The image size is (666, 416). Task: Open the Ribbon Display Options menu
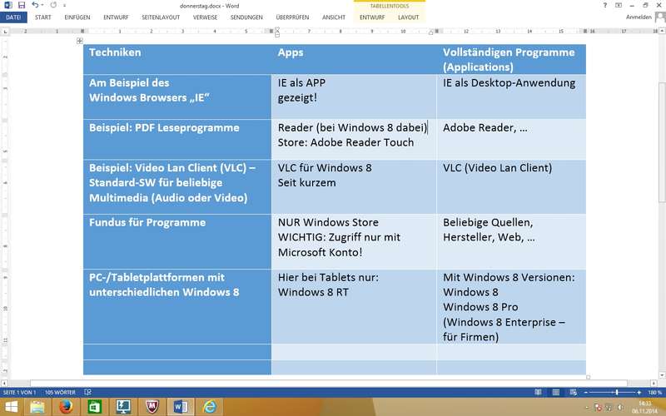(618, 5)
